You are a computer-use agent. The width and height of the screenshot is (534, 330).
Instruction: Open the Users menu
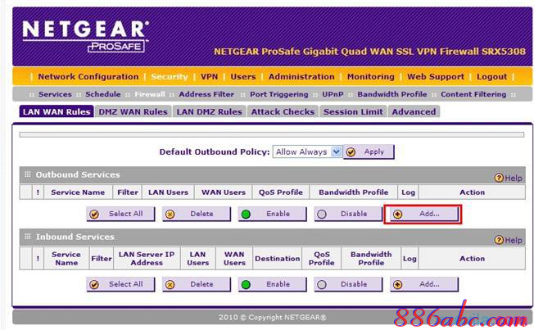[x=243, y=77]
